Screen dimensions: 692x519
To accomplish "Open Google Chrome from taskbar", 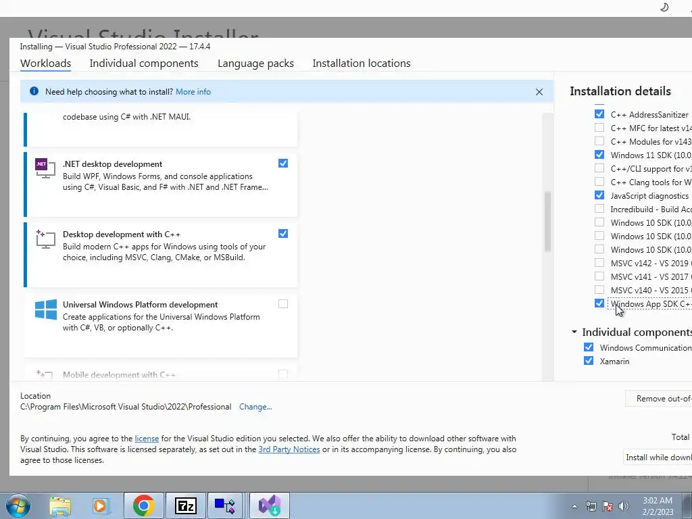I will 143,505.
